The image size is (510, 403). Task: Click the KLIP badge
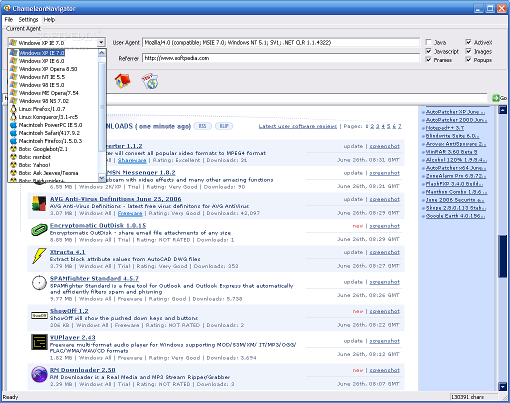tap(224, 126)
